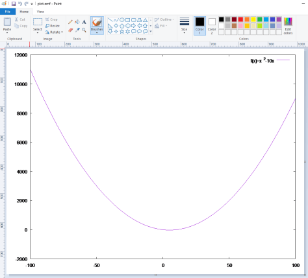Pick the black color swatch
The width and height of the screenshot is (308, 278).
tap(222, 19)
